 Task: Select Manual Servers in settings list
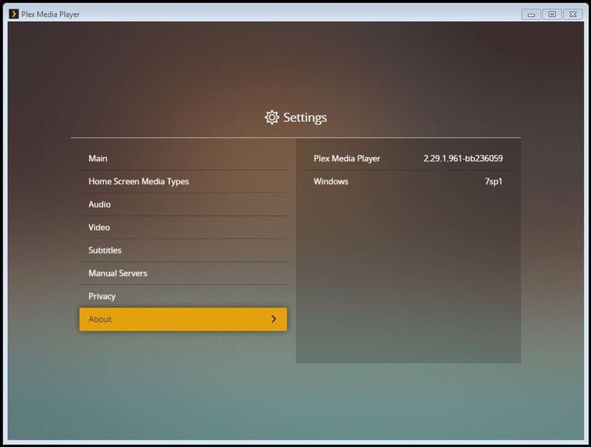coord(182,273)
